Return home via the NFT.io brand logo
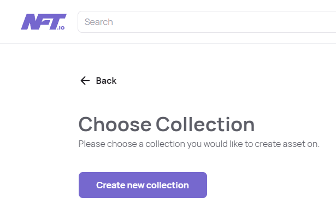 44,22
